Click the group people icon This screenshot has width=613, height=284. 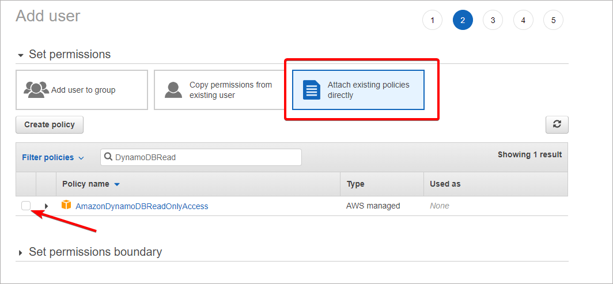[x=36, y=90]
